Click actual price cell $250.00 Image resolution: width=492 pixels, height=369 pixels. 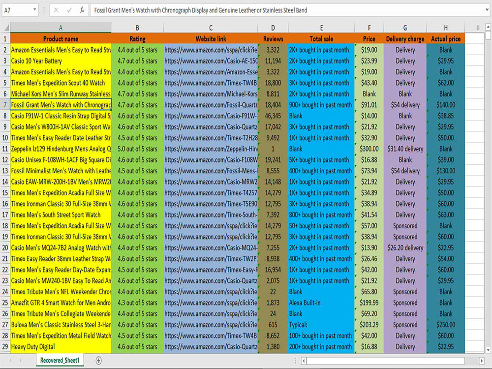[446, 325]
